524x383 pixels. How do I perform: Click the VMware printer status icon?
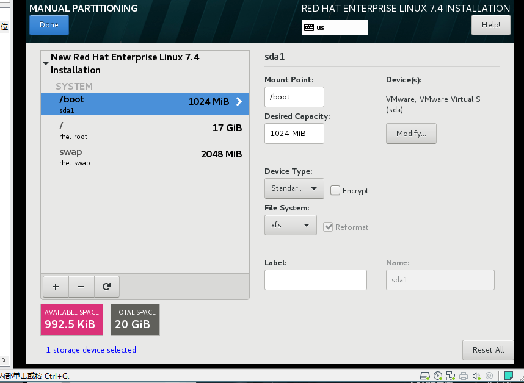click(x=464, y=376)
